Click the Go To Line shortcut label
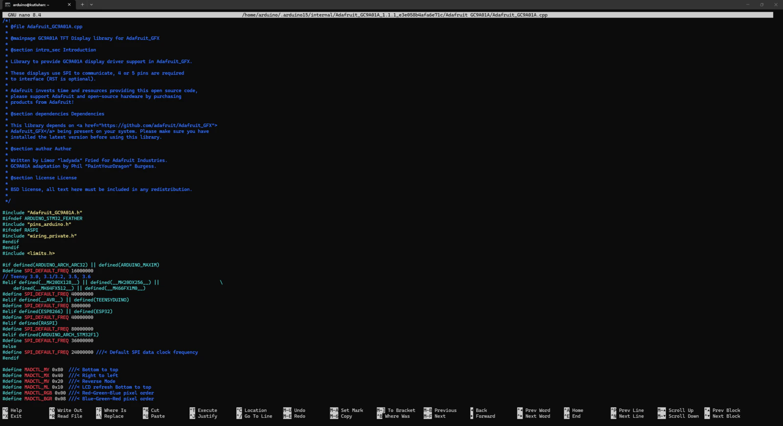This screenshot has width=783, height=426. [x=258, y=416]
